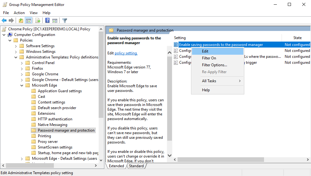Click the description pane scroll down arrow
Viewport: 311px width, 176px height.
170,155
